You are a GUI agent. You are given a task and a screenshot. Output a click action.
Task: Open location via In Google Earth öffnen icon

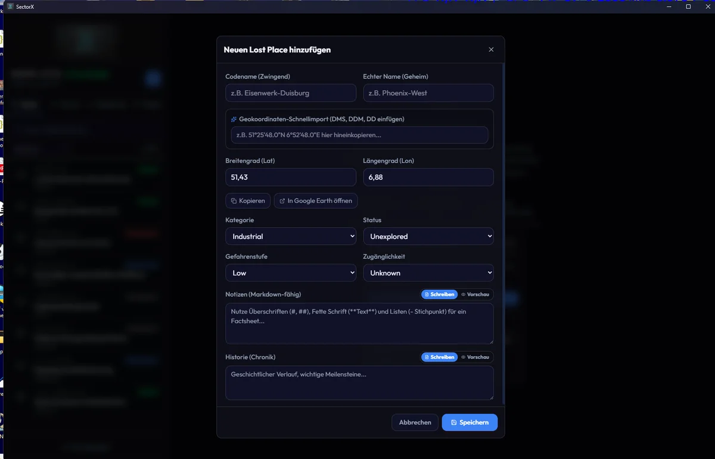tap(282, 201)
